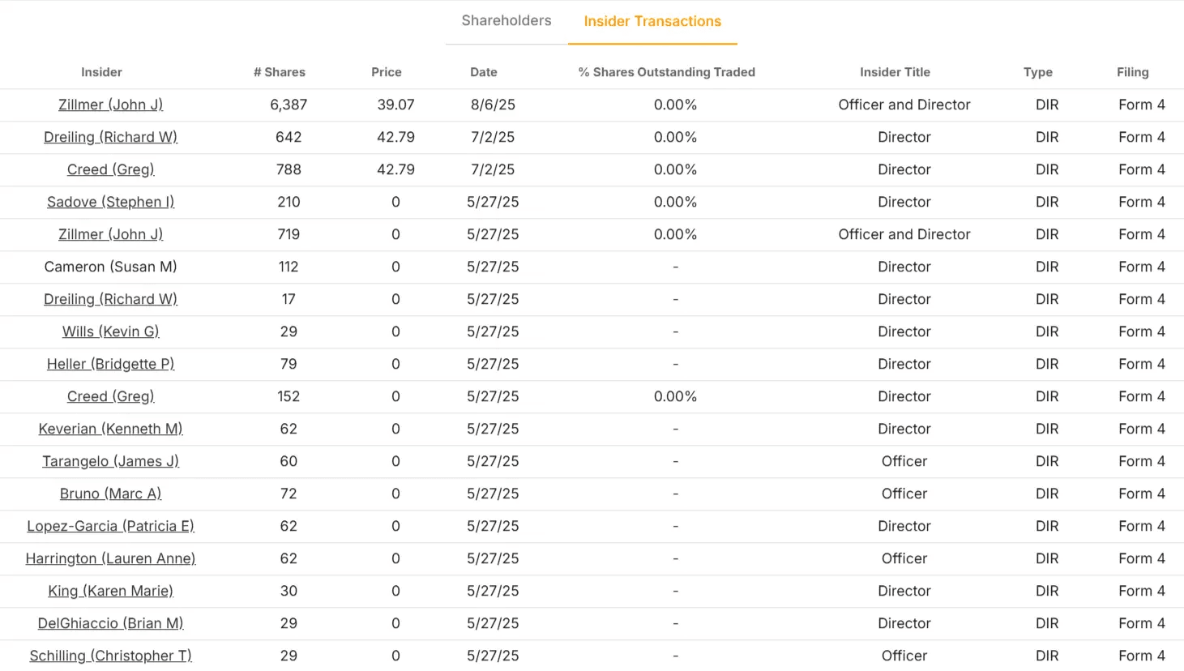This screenshot has width=1184, height=671.
Task: Open DelGhiaccio (Brian M) link
Action: (110, 623)
